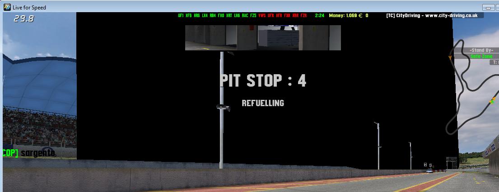This screenshot has height=192, width=499.
Task: Select the red XRR car code
Action: (295, 15)
